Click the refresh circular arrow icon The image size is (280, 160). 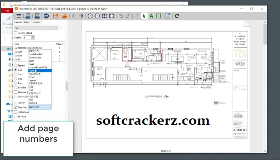[x=177, y=16]
